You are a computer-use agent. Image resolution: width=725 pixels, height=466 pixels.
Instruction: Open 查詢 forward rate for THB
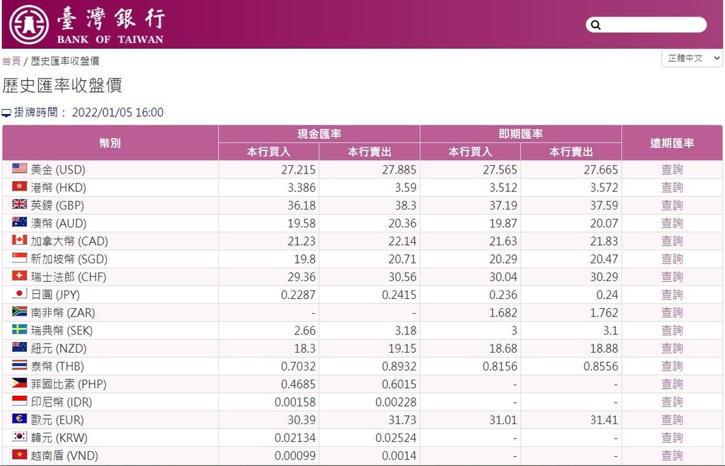672,366
